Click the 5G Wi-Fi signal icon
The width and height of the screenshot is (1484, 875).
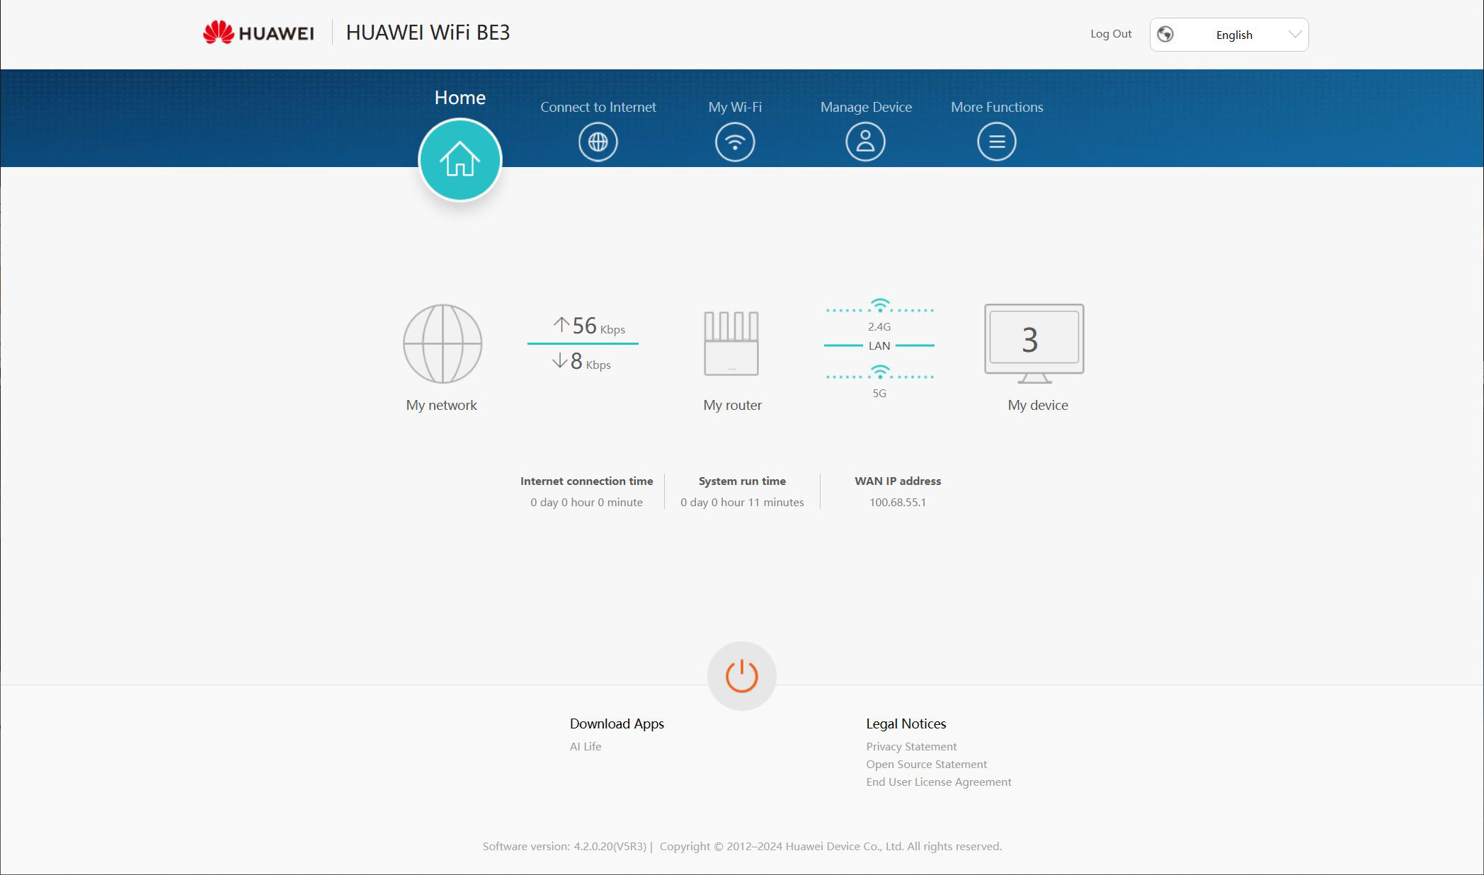pos(880,372)
